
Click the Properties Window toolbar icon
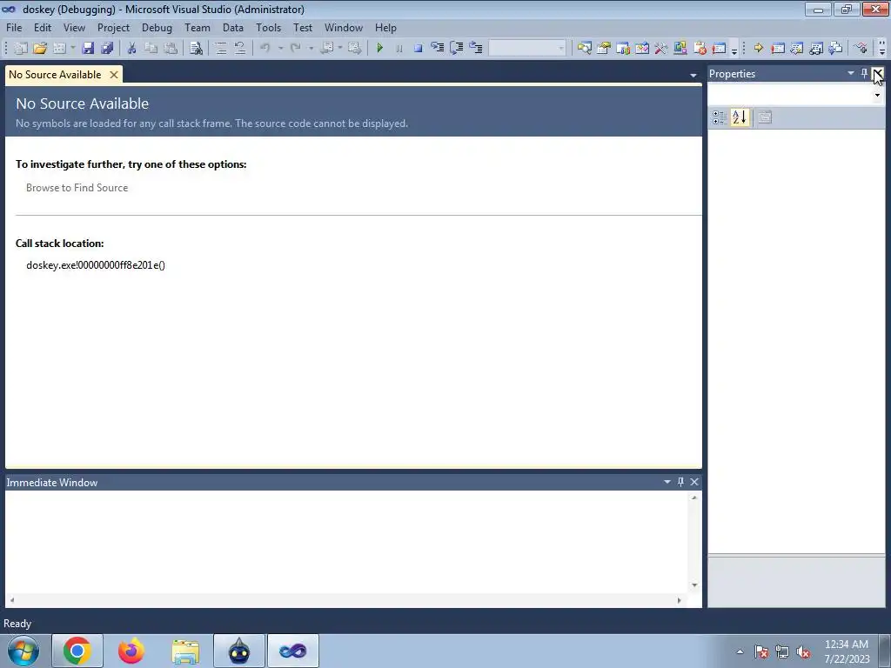coord(604,49)
